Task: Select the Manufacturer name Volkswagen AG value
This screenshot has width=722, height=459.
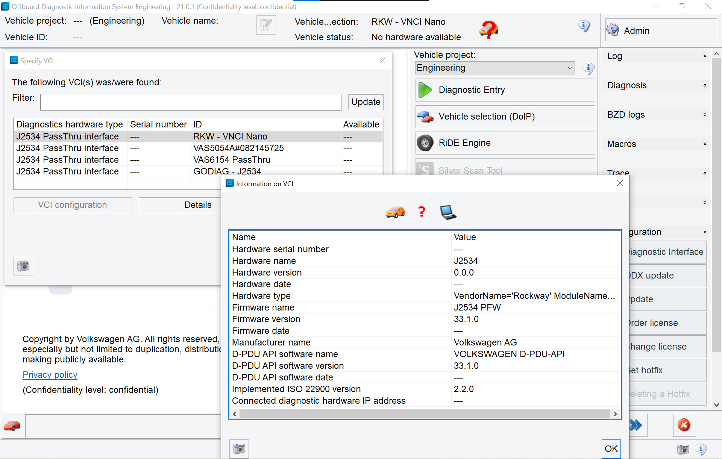Action: pyautogui.click(x=485, y=342)
